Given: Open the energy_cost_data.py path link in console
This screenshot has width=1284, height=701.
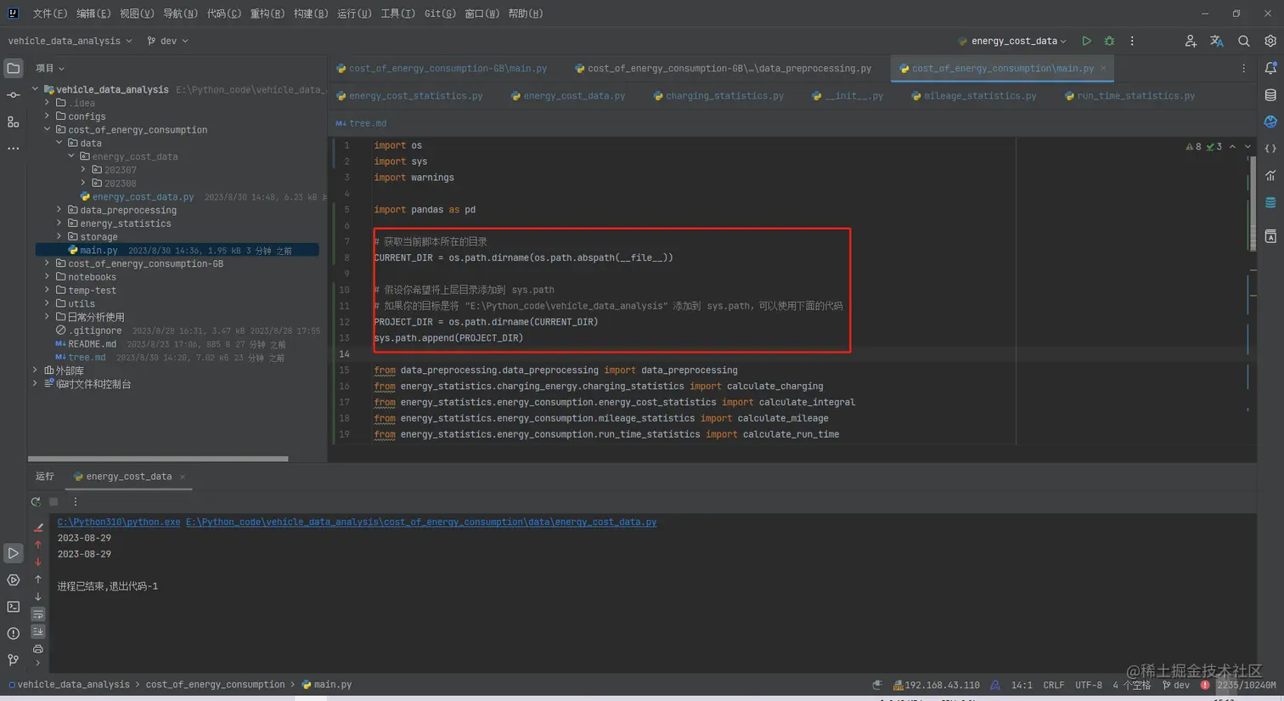Looking at the screenshot, I should [x=421, y=522].
